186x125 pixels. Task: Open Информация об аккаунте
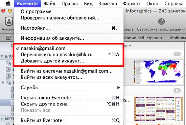pos(69,38)
